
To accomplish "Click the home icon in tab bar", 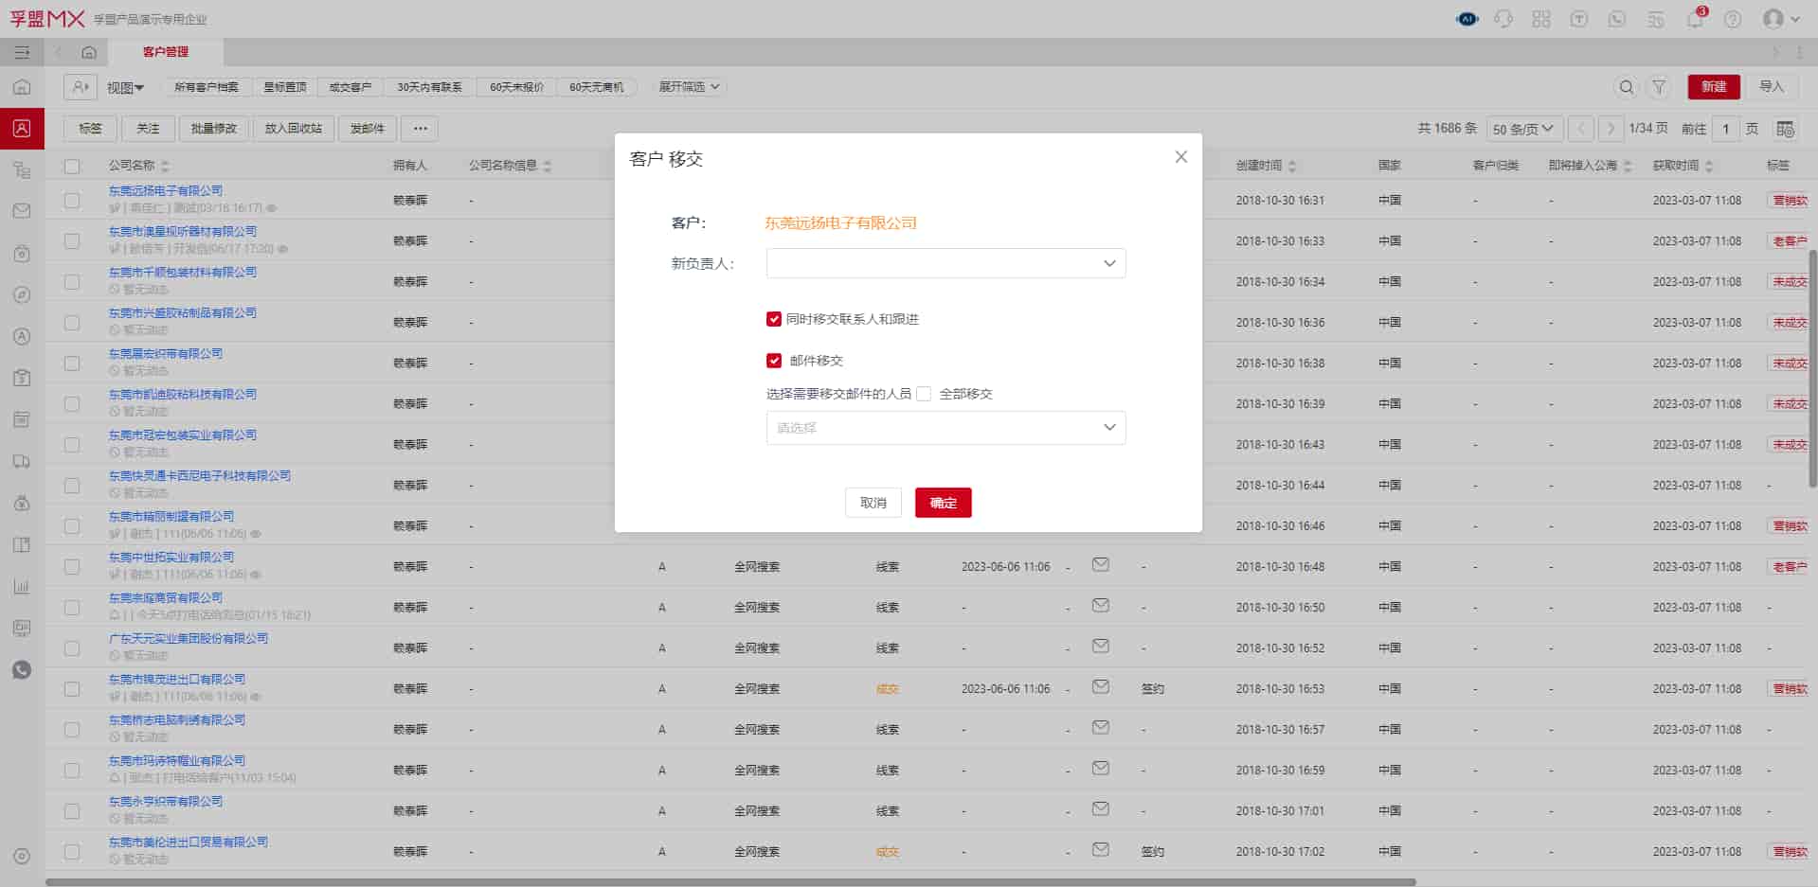I will [x=89, y=52].
